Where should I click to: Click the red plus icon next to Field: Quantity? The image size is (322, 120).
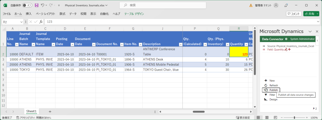(289, 49)
